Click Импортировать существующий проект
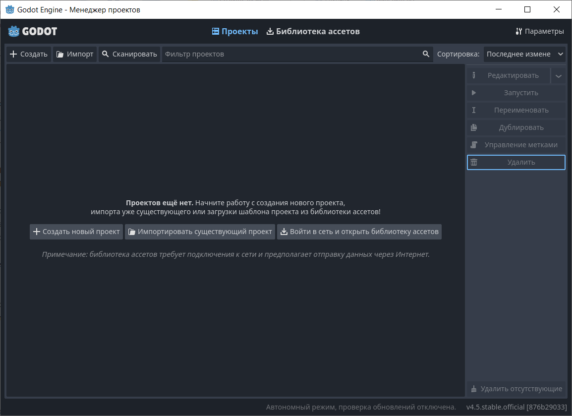 click(200, 232)
